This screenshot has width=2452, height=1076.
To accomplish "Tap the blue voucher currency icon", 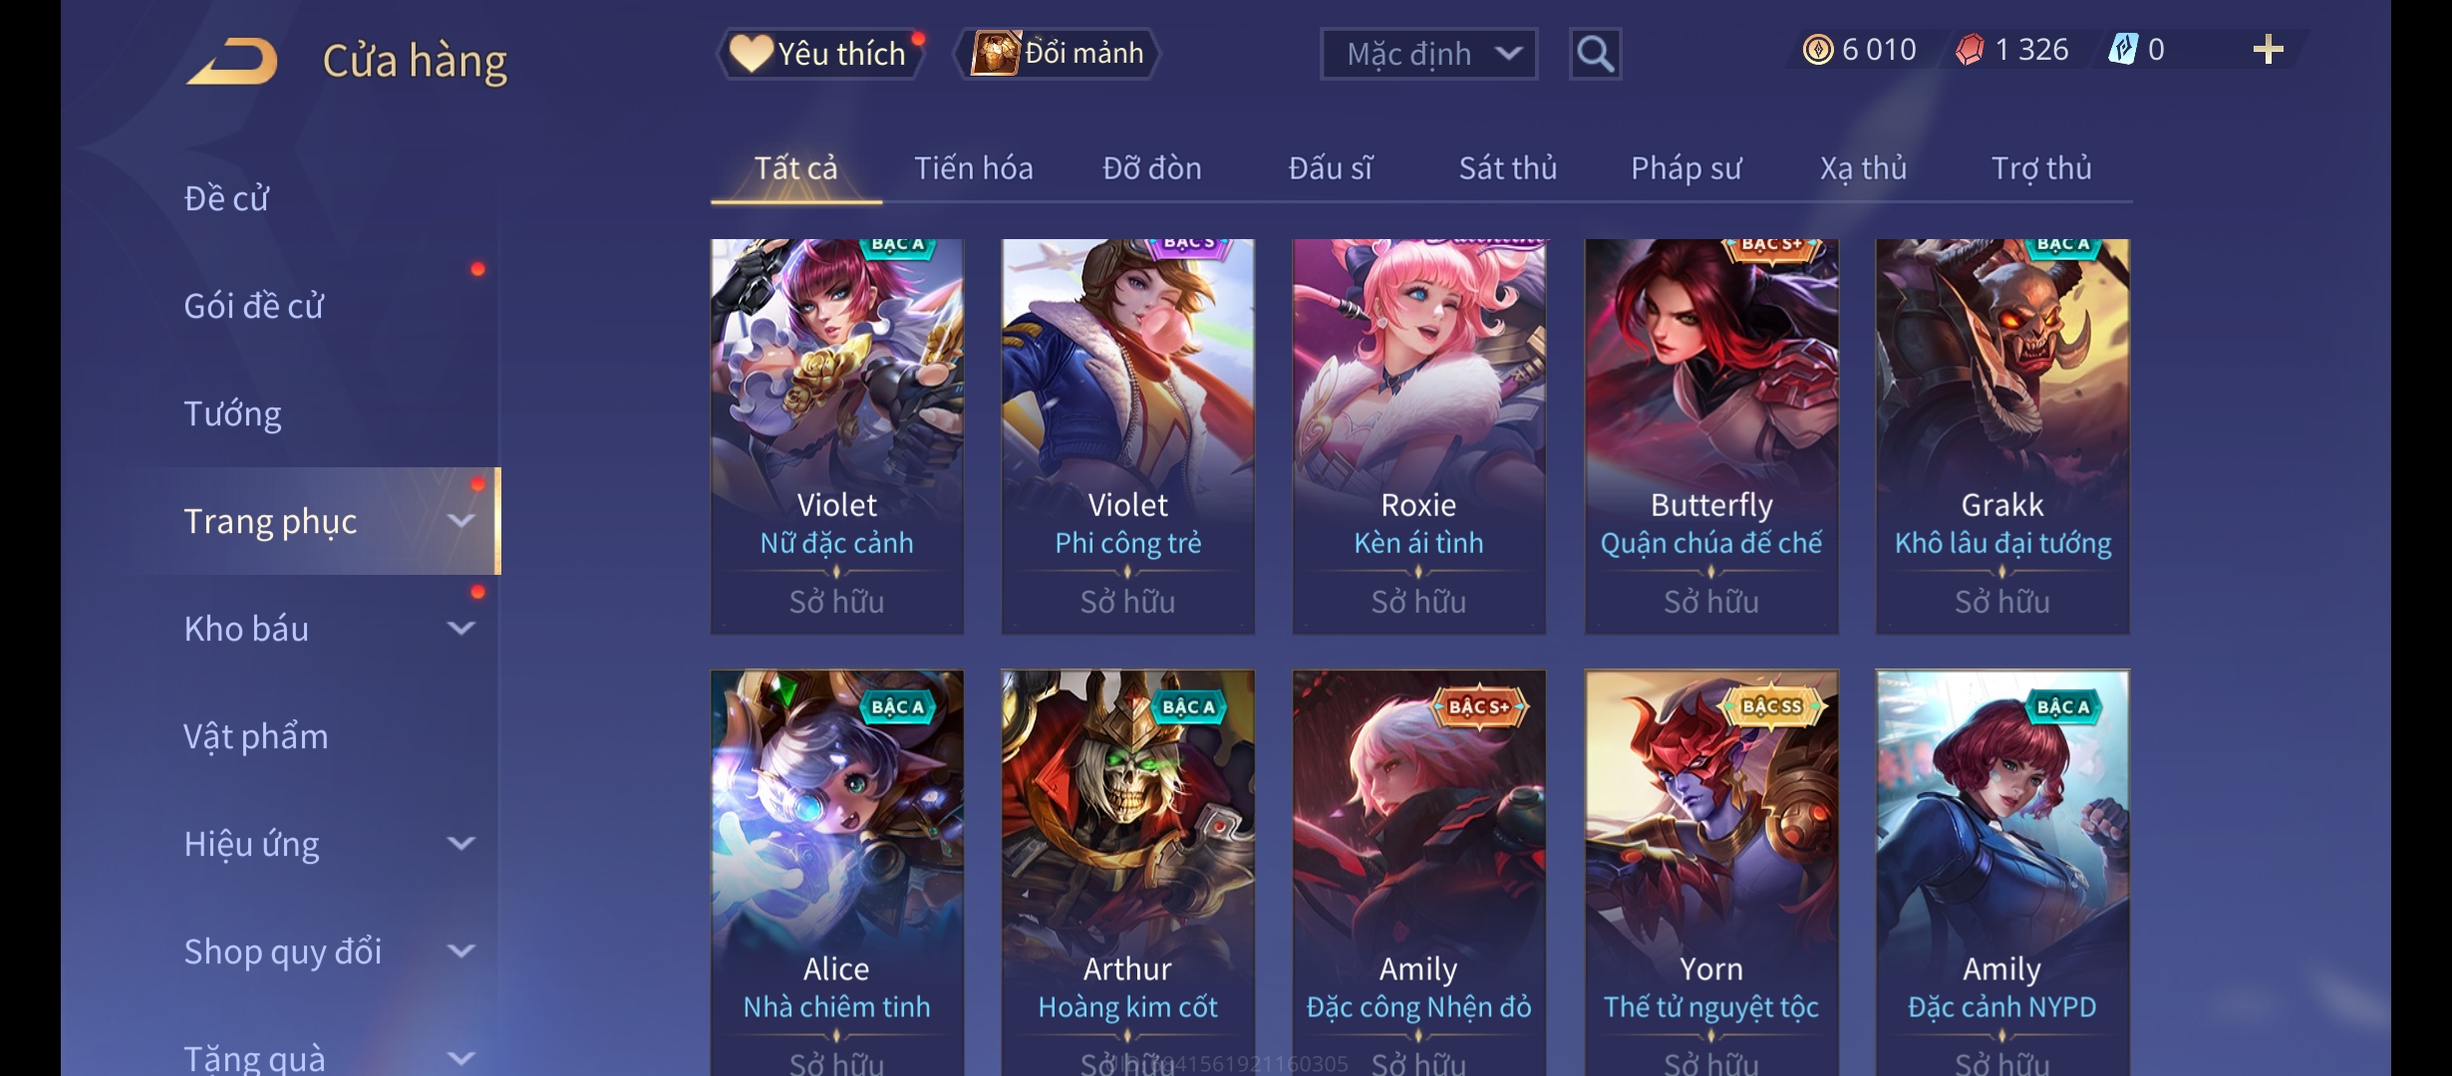I will click(2123, 50).
